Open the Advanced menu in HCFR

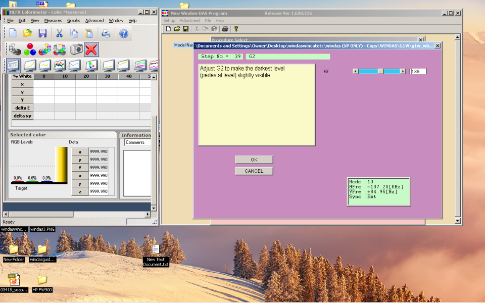[94, 21]
